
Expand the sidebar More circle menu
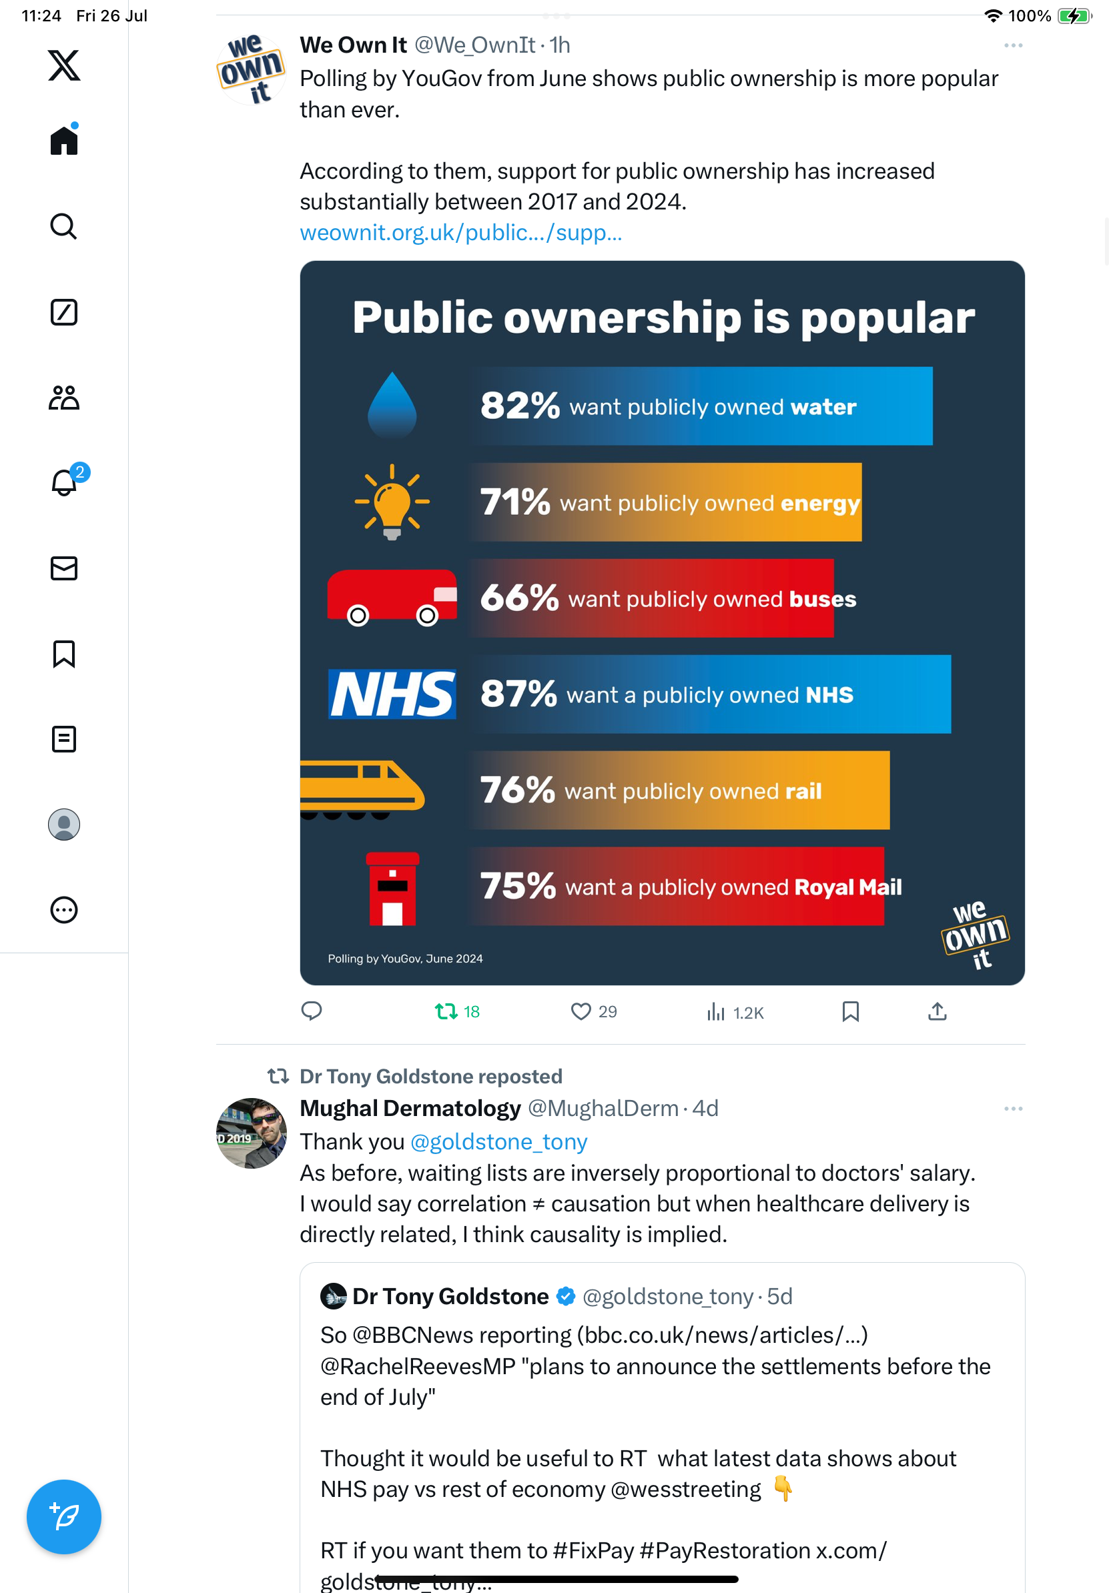click(64, 910)
